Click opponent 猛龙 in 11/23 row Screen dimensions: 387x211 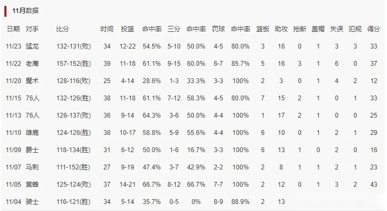[32, 46]
